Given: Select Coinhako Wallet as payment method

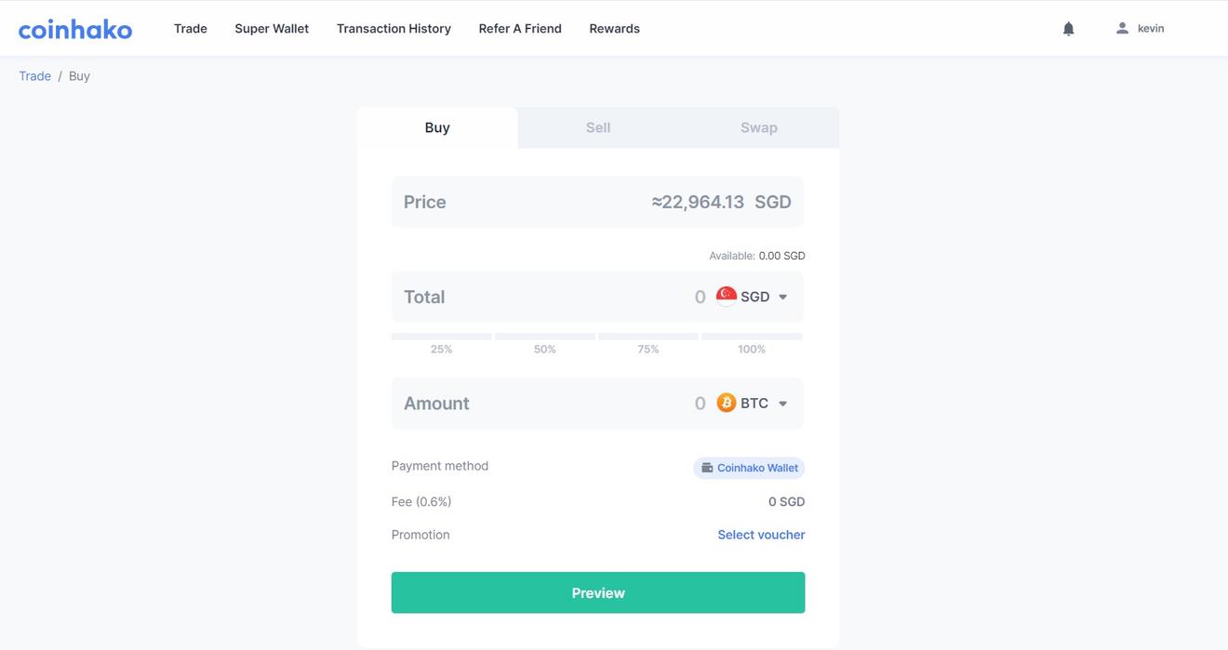Looking at the screenshot, I should [749, 468].
